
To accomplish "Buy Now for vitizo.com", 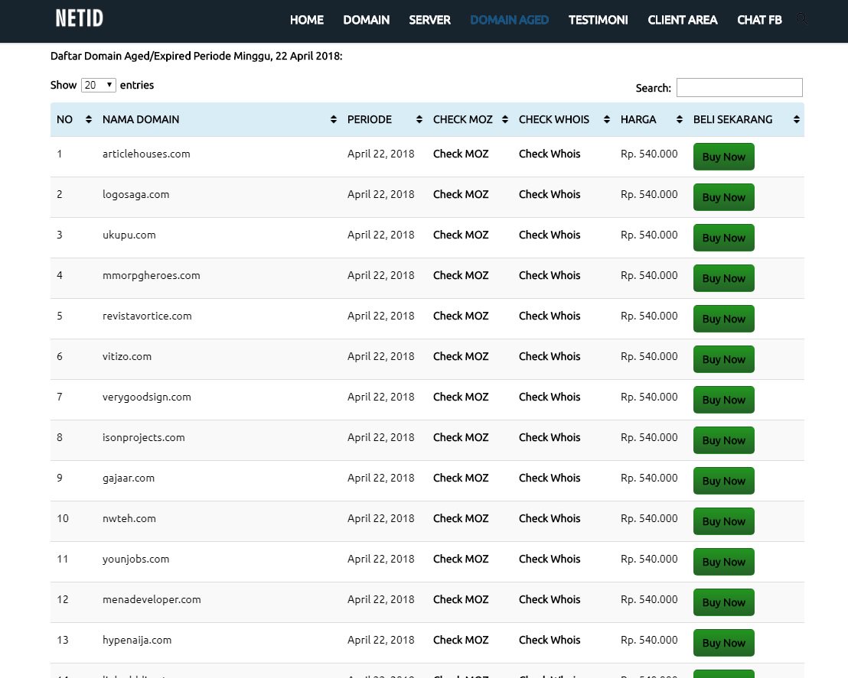I will [723, 359].
